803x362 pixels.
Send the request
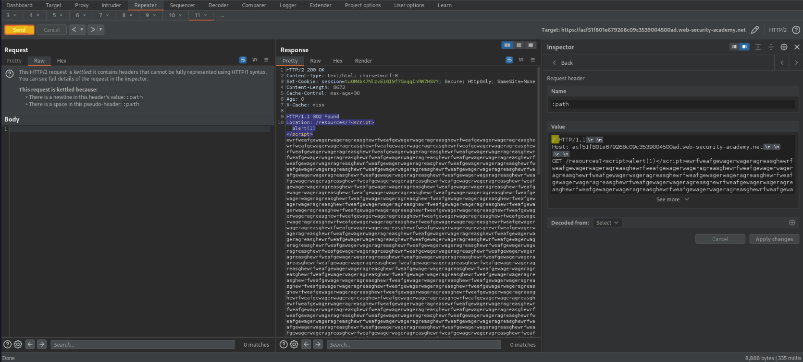(19, 30)
